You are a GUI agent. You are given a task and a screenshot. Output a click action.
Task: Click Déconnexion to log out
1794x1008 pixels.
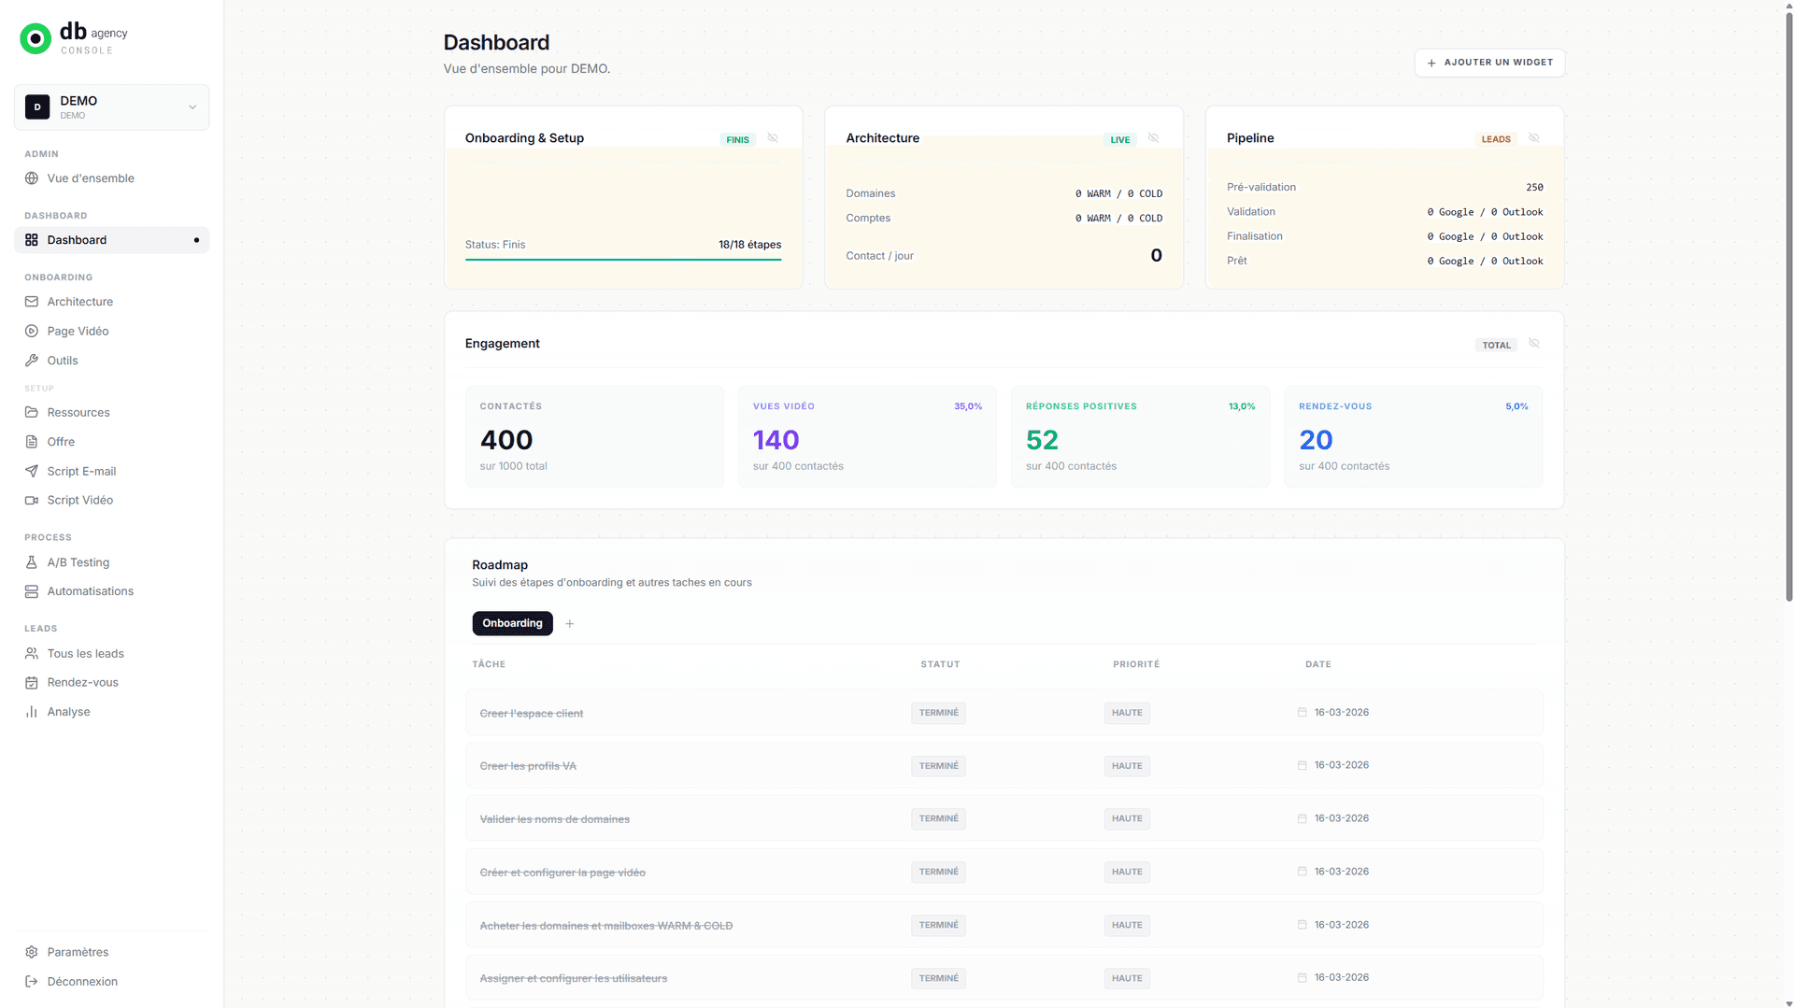click(x=34, y=981)
